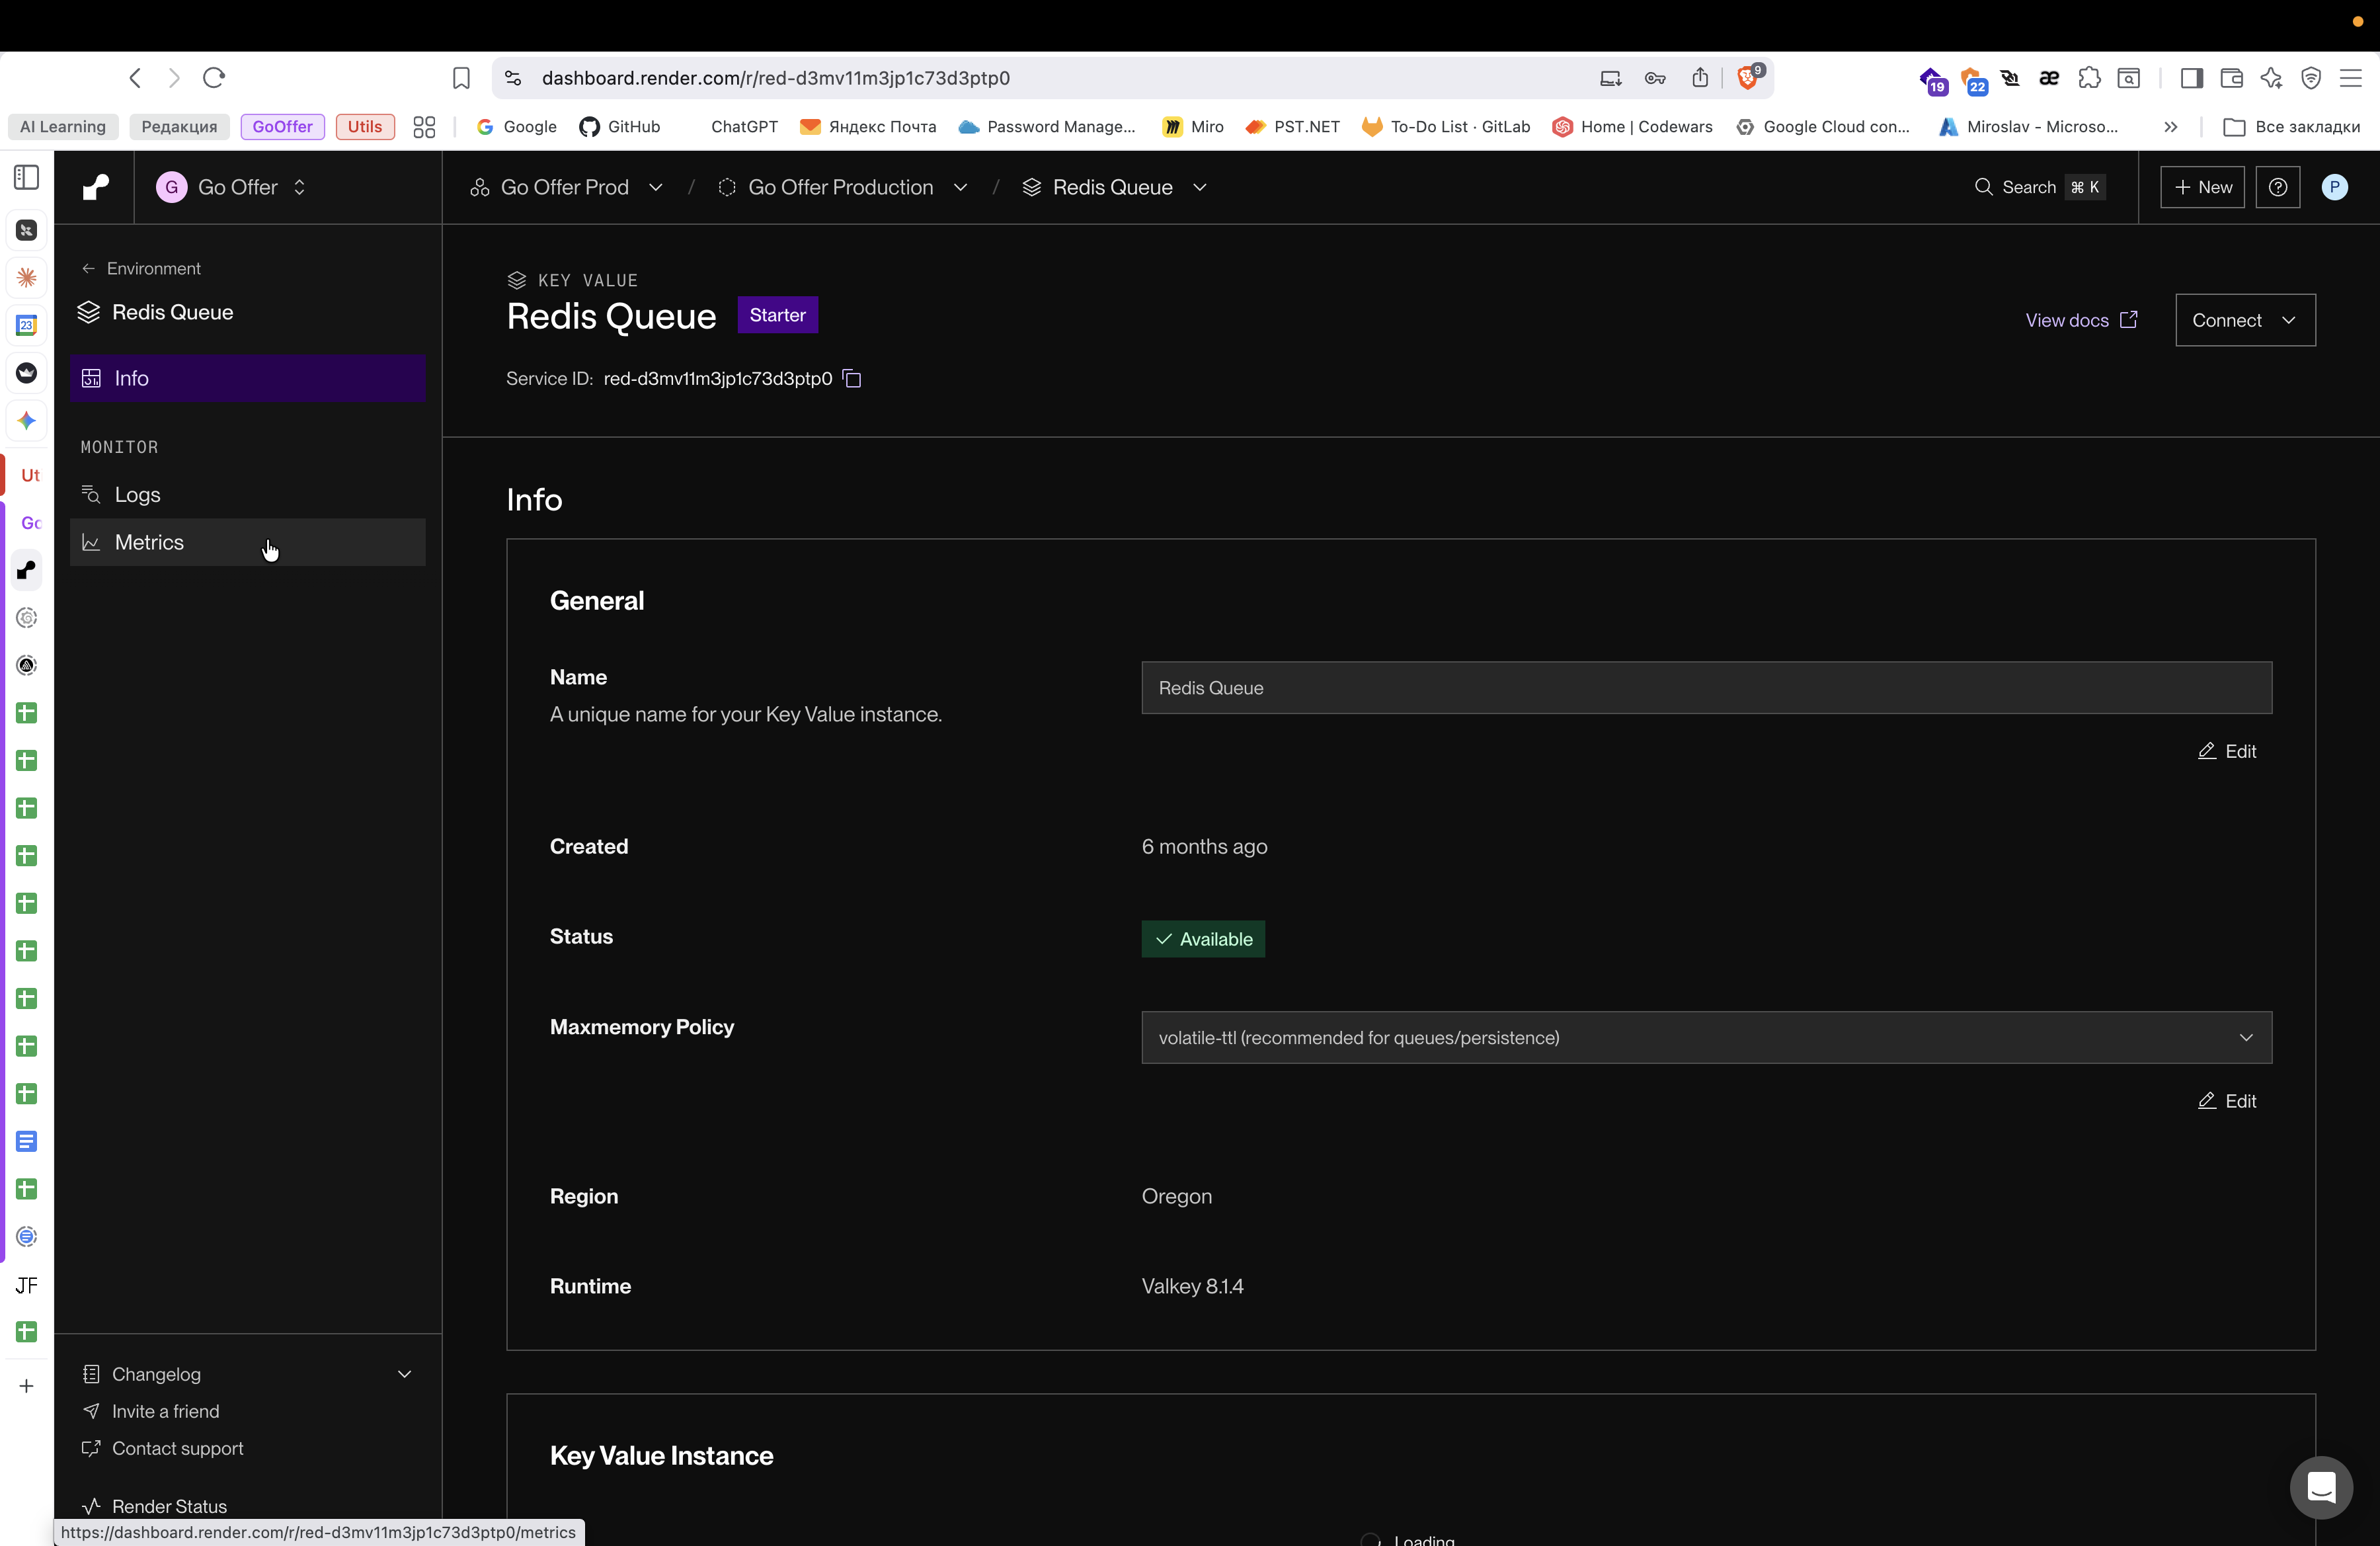This screenshot has width=2380, height=1546.
Task: Open the Metrics page
Action: click(149, 542)
